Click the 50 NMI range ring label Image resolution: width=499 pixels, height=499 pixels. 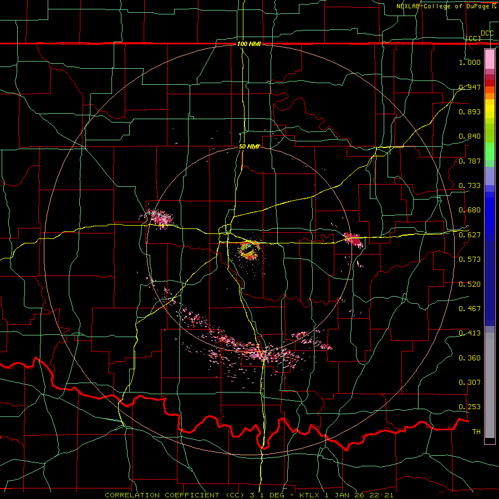(249, 147)
